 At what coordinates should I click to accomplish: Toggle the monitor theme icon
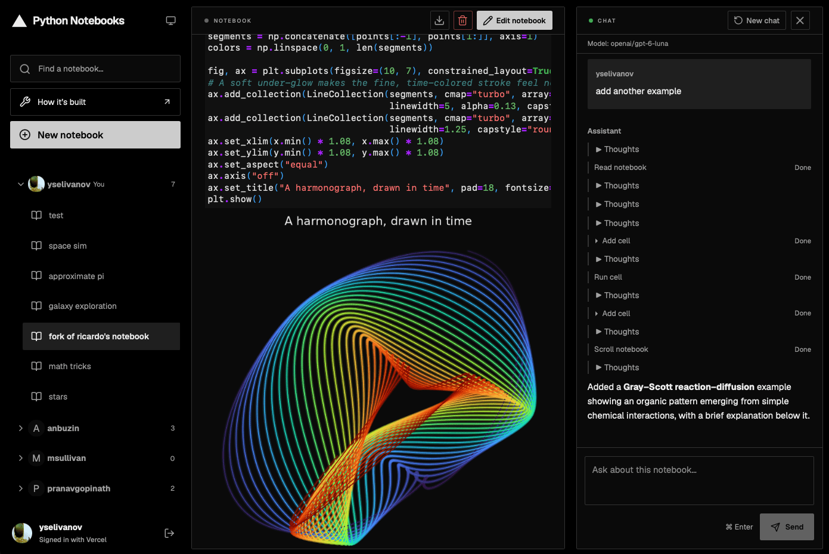coord(170,21)
